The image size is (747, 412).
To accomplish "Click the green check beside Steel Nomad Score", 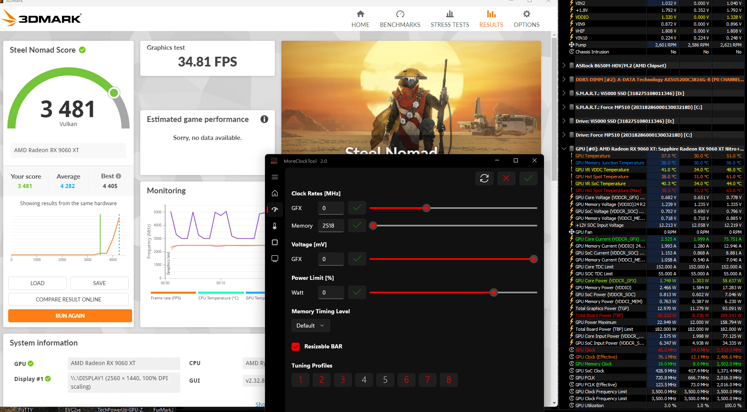I will click(82, 50).
